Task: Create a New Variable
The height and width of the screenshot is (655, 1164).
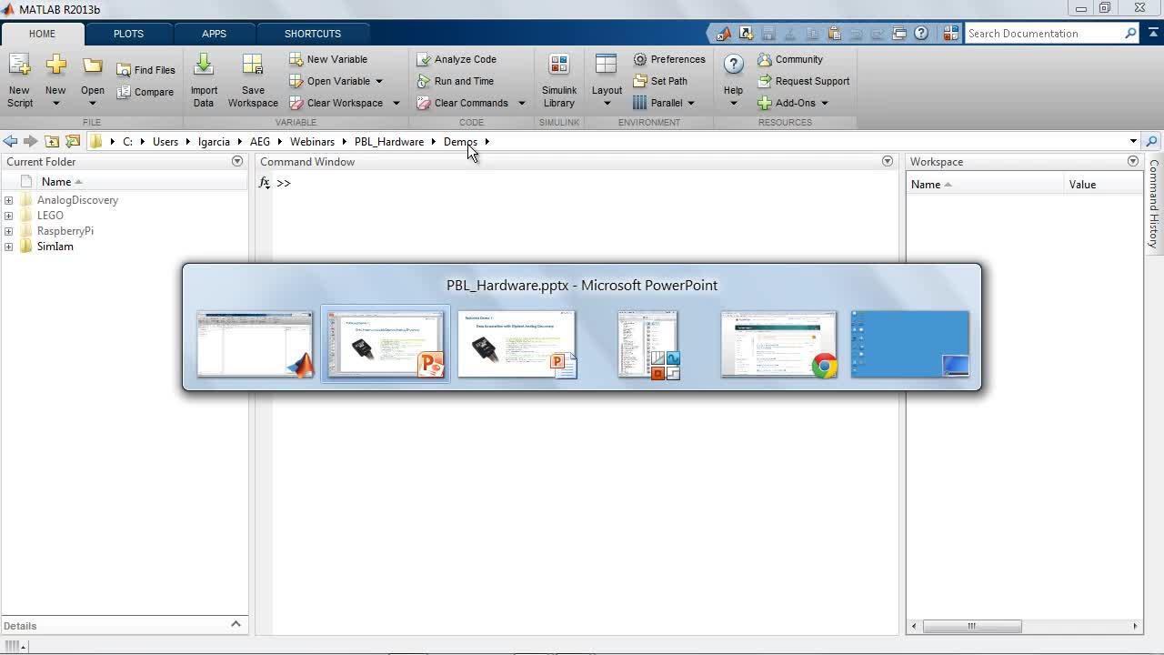Action: 328,59
